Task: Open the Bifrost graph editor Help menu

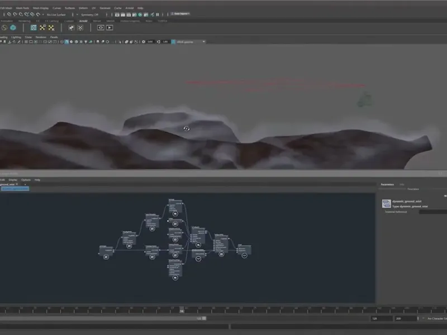Action: pyautogui.click(x=37, y=180)
